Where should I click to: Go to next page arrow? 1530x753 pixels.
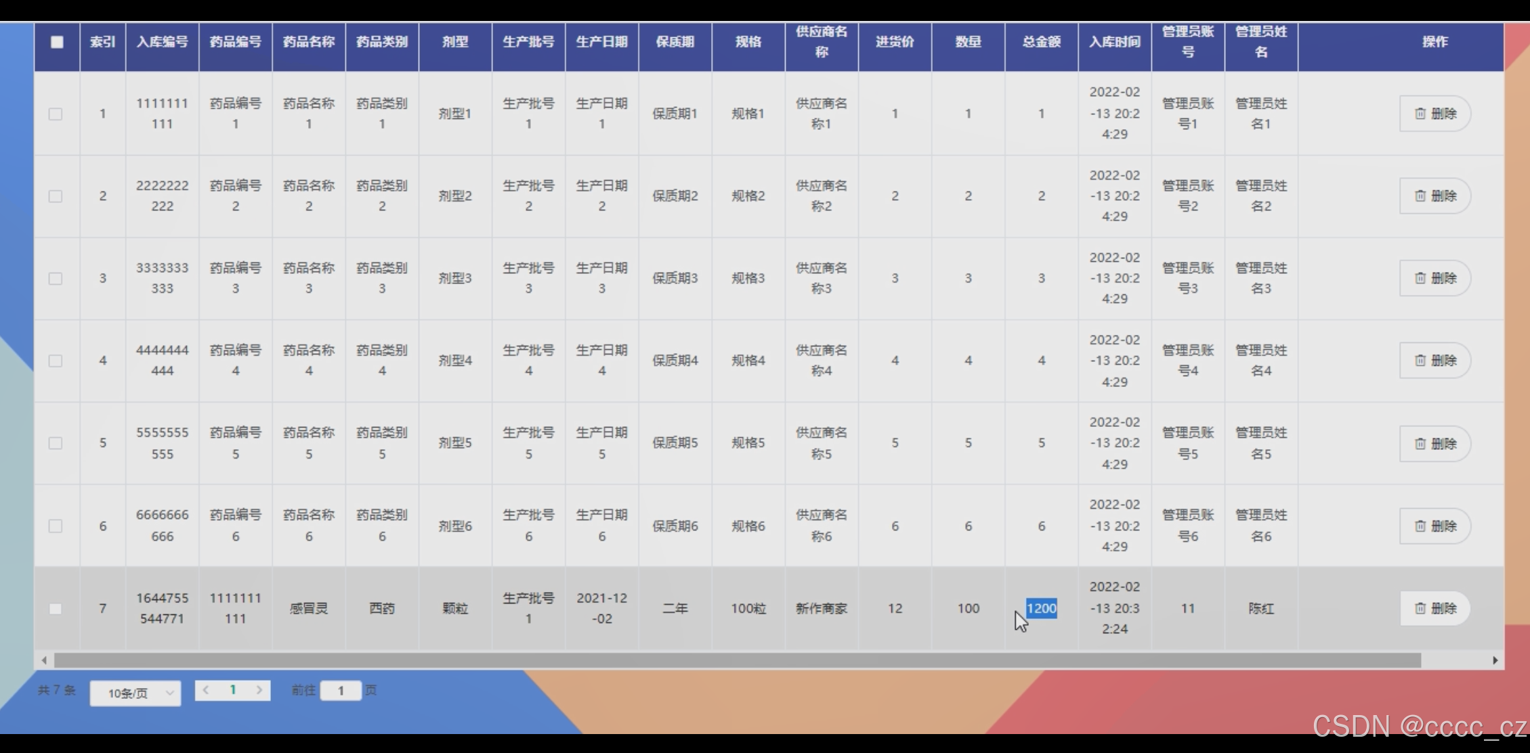click(x=259, y=690)
